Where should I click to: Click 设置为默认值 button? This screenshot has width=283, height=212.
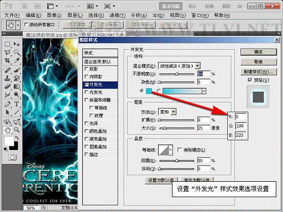tap(161, 180)
